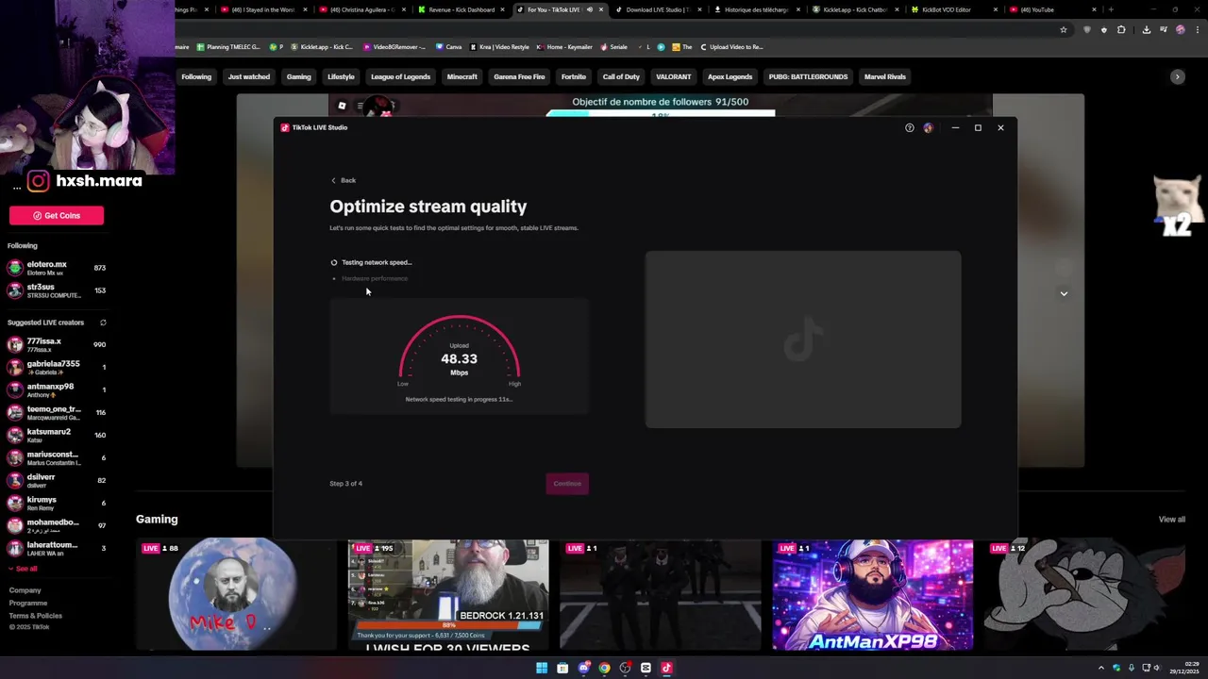Open Upload Video to Re... bookmark
Screen dimensions: 1208x679
[731, 47]
